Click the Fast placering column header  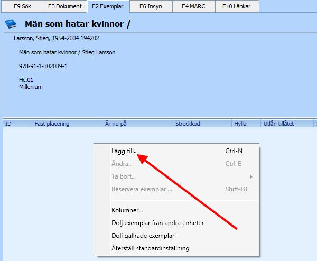(x=67, y=124)
